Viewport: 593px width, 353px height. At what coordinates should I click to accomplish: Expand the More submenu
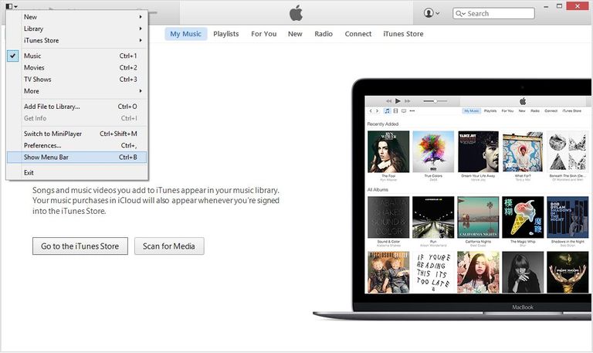point(76,91)
